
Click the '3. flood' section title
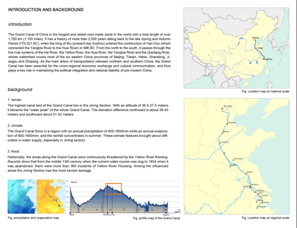(13, 152)
